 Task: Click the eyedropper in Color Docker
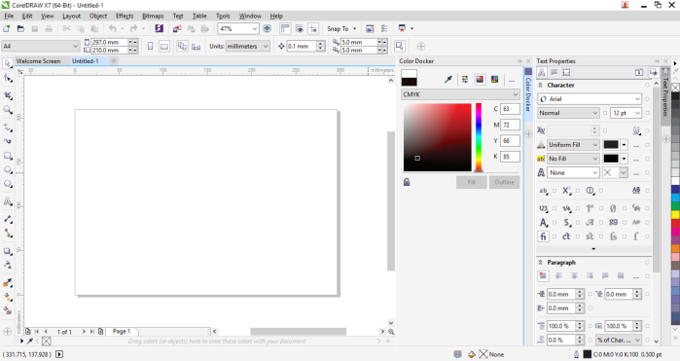click(x=448, y=79)
